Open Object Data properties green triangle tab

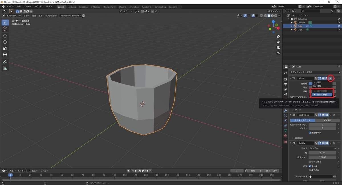tap(286, 130)
